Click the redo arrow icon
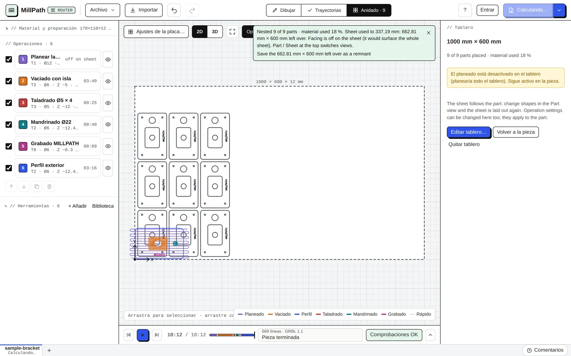This screenshot has width=571, height=356. [192, 10]
